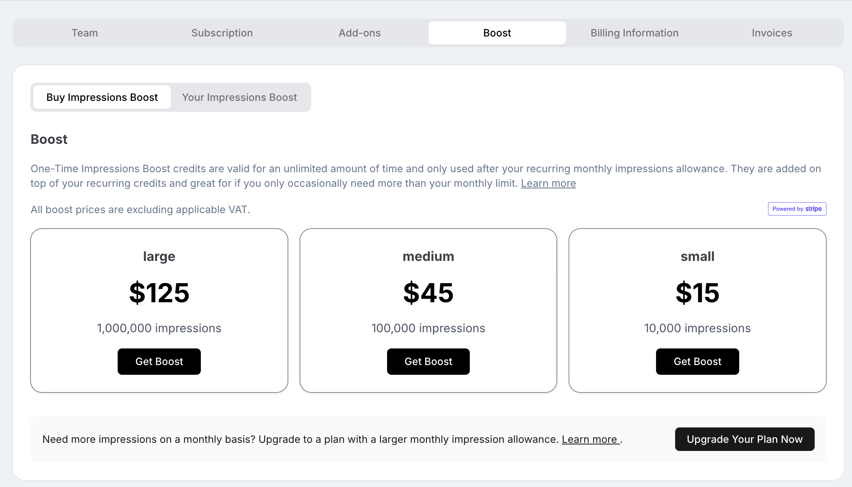Click the $125 price on large plan
The image size is (852, 487).
click(x=159, y=293)
